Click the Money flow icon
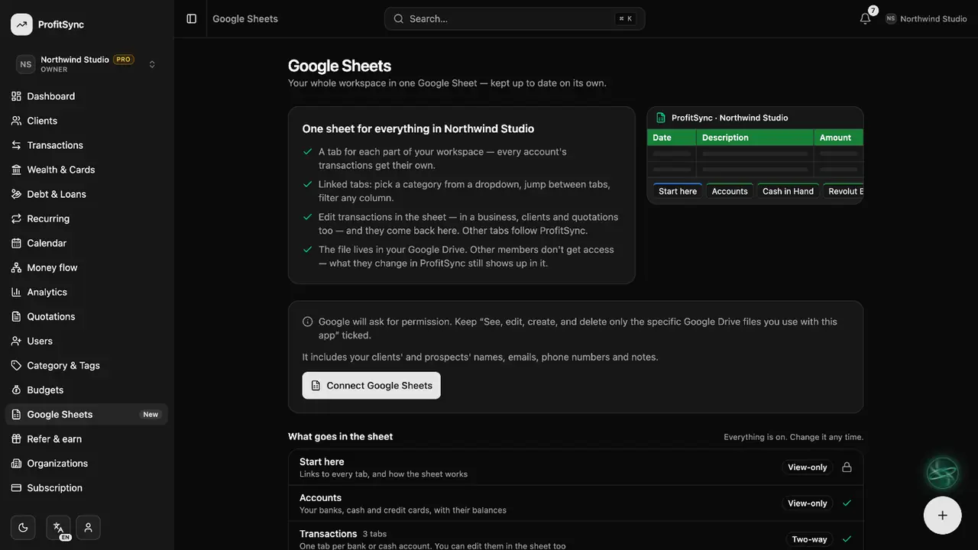Viewport: 978px width, 550px height. [x=16, y=267]
